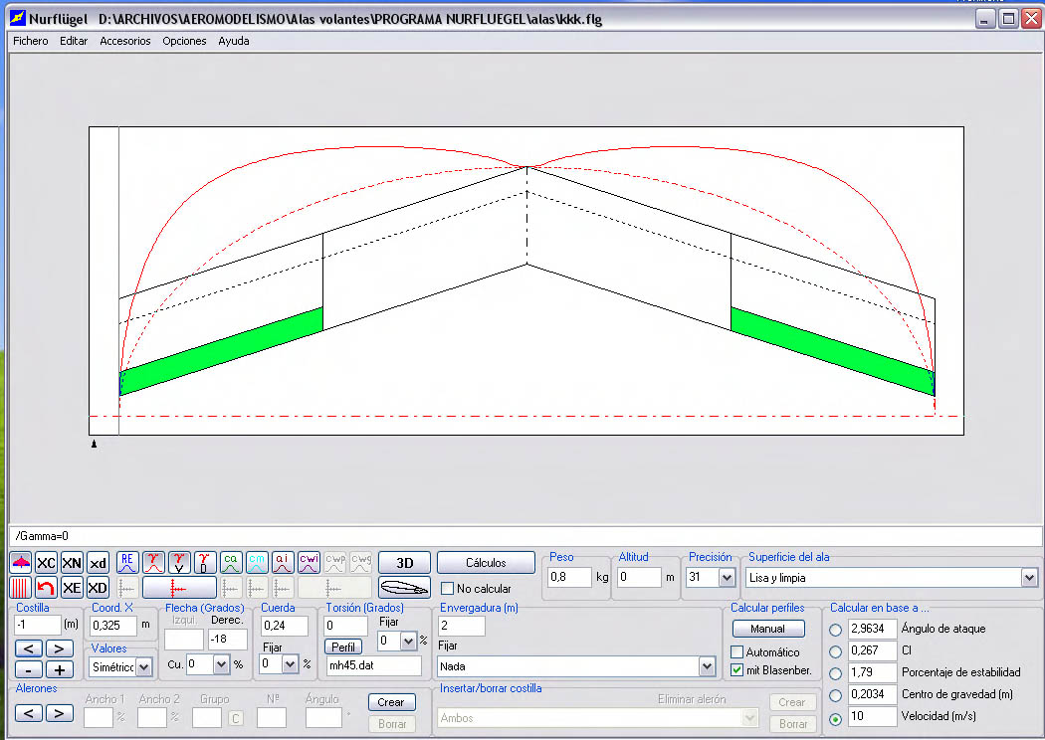This screenshot has height=740, width=1045.
Task: Open the Opciones menu
Action: (184, 41)
